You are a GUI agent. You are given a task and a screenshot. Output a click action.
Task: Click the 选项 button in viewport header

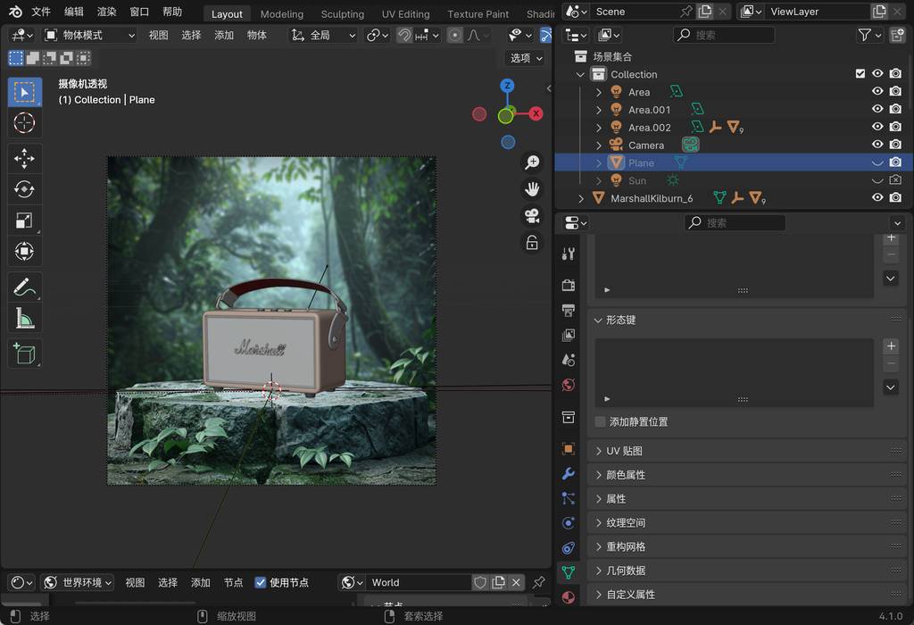(526, 58)
